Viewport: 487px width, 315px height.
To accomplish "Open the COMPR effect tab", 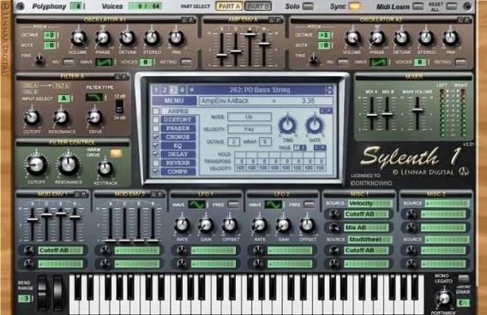I will (178, 171).
